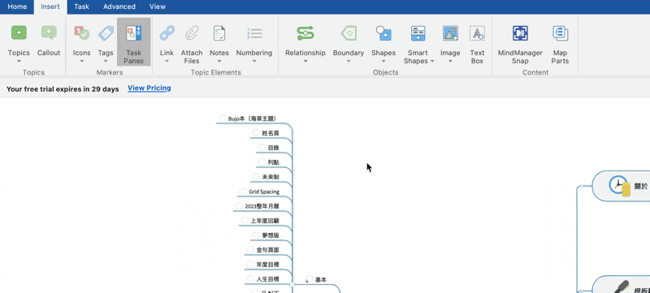This screenshot has width=650, height=293.
Task: Expand the dropdown arrow under Topics
Action: pos(19,61)
